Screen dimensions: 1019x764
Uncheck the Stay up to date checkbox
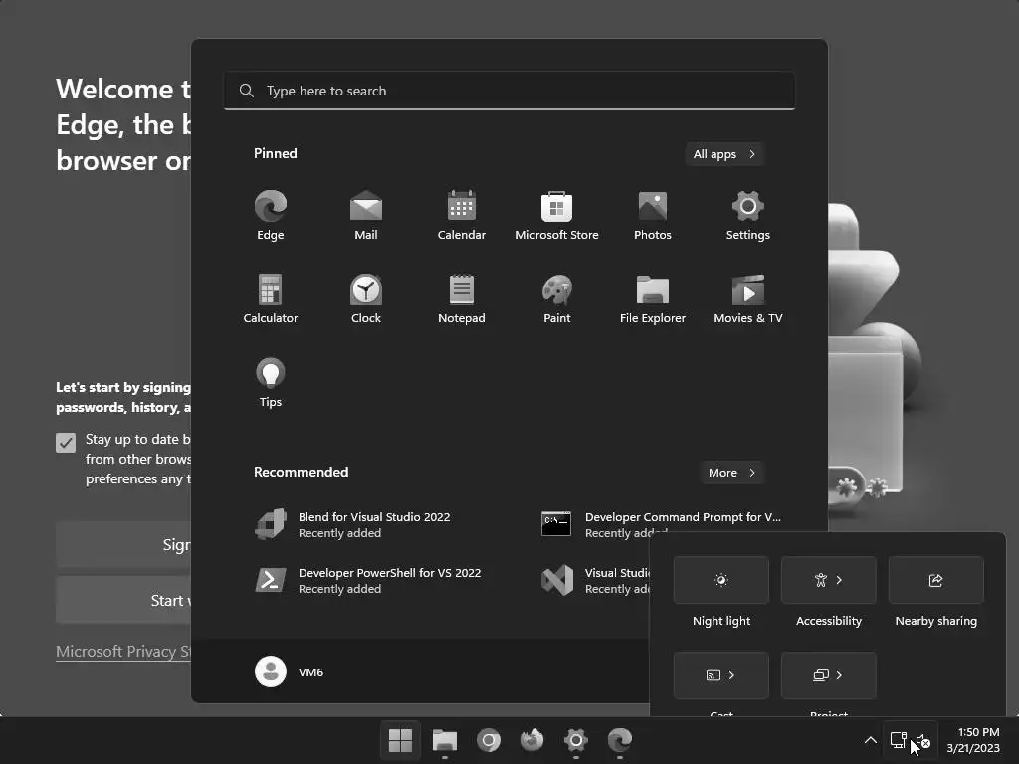(66, 443)
